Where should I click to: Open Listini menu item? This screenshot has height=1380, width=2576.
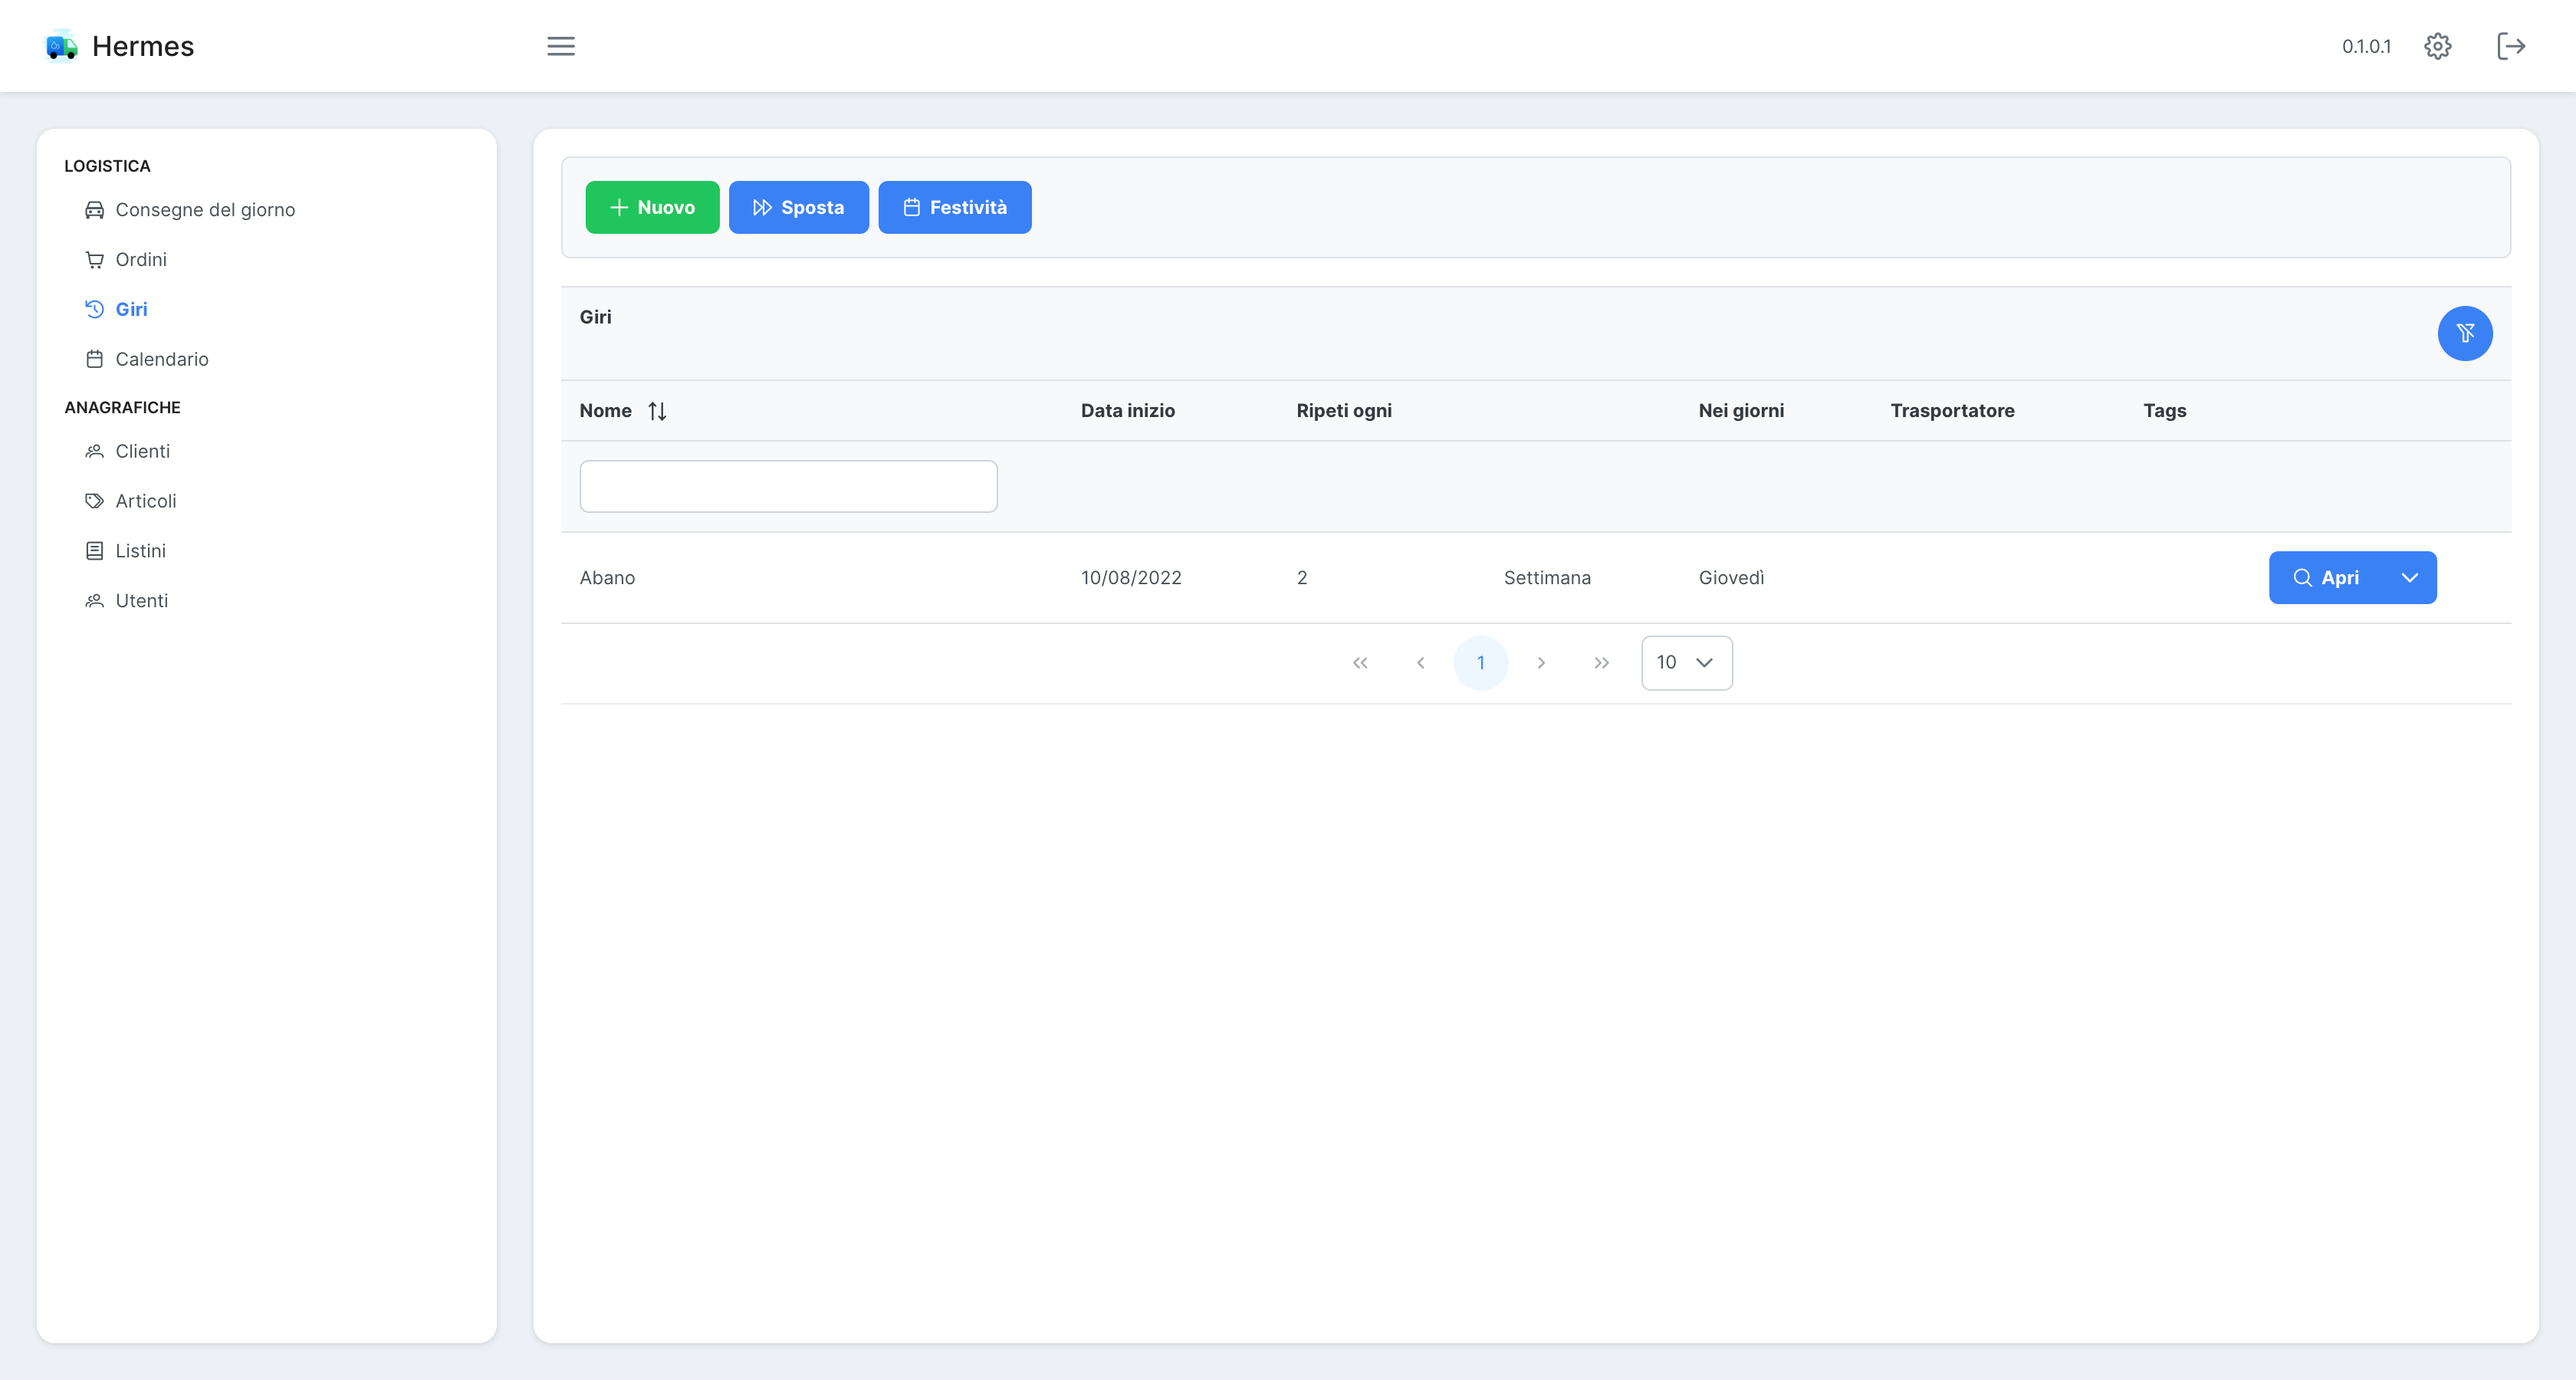(x=140, y=551)
